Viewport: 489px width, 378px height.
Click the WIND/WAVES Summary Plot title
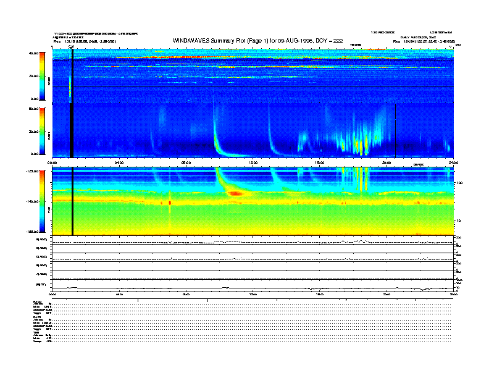click(x=257, y=41)
